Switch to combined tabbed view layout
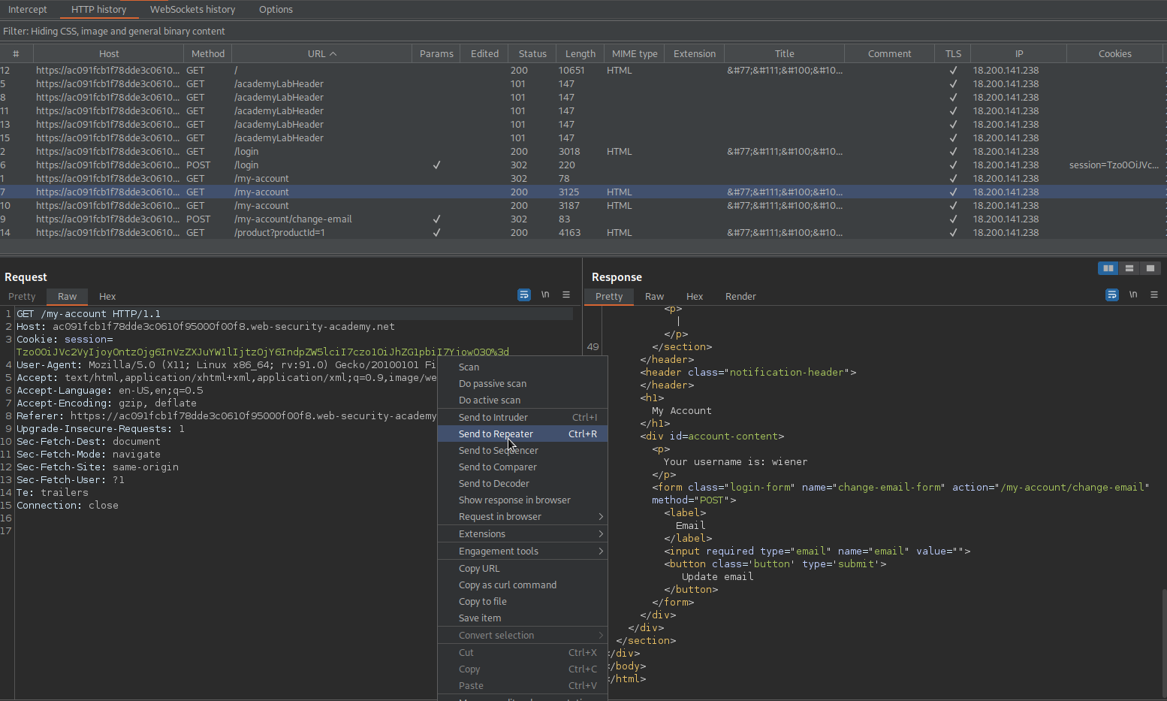 tap(1150, 268)
